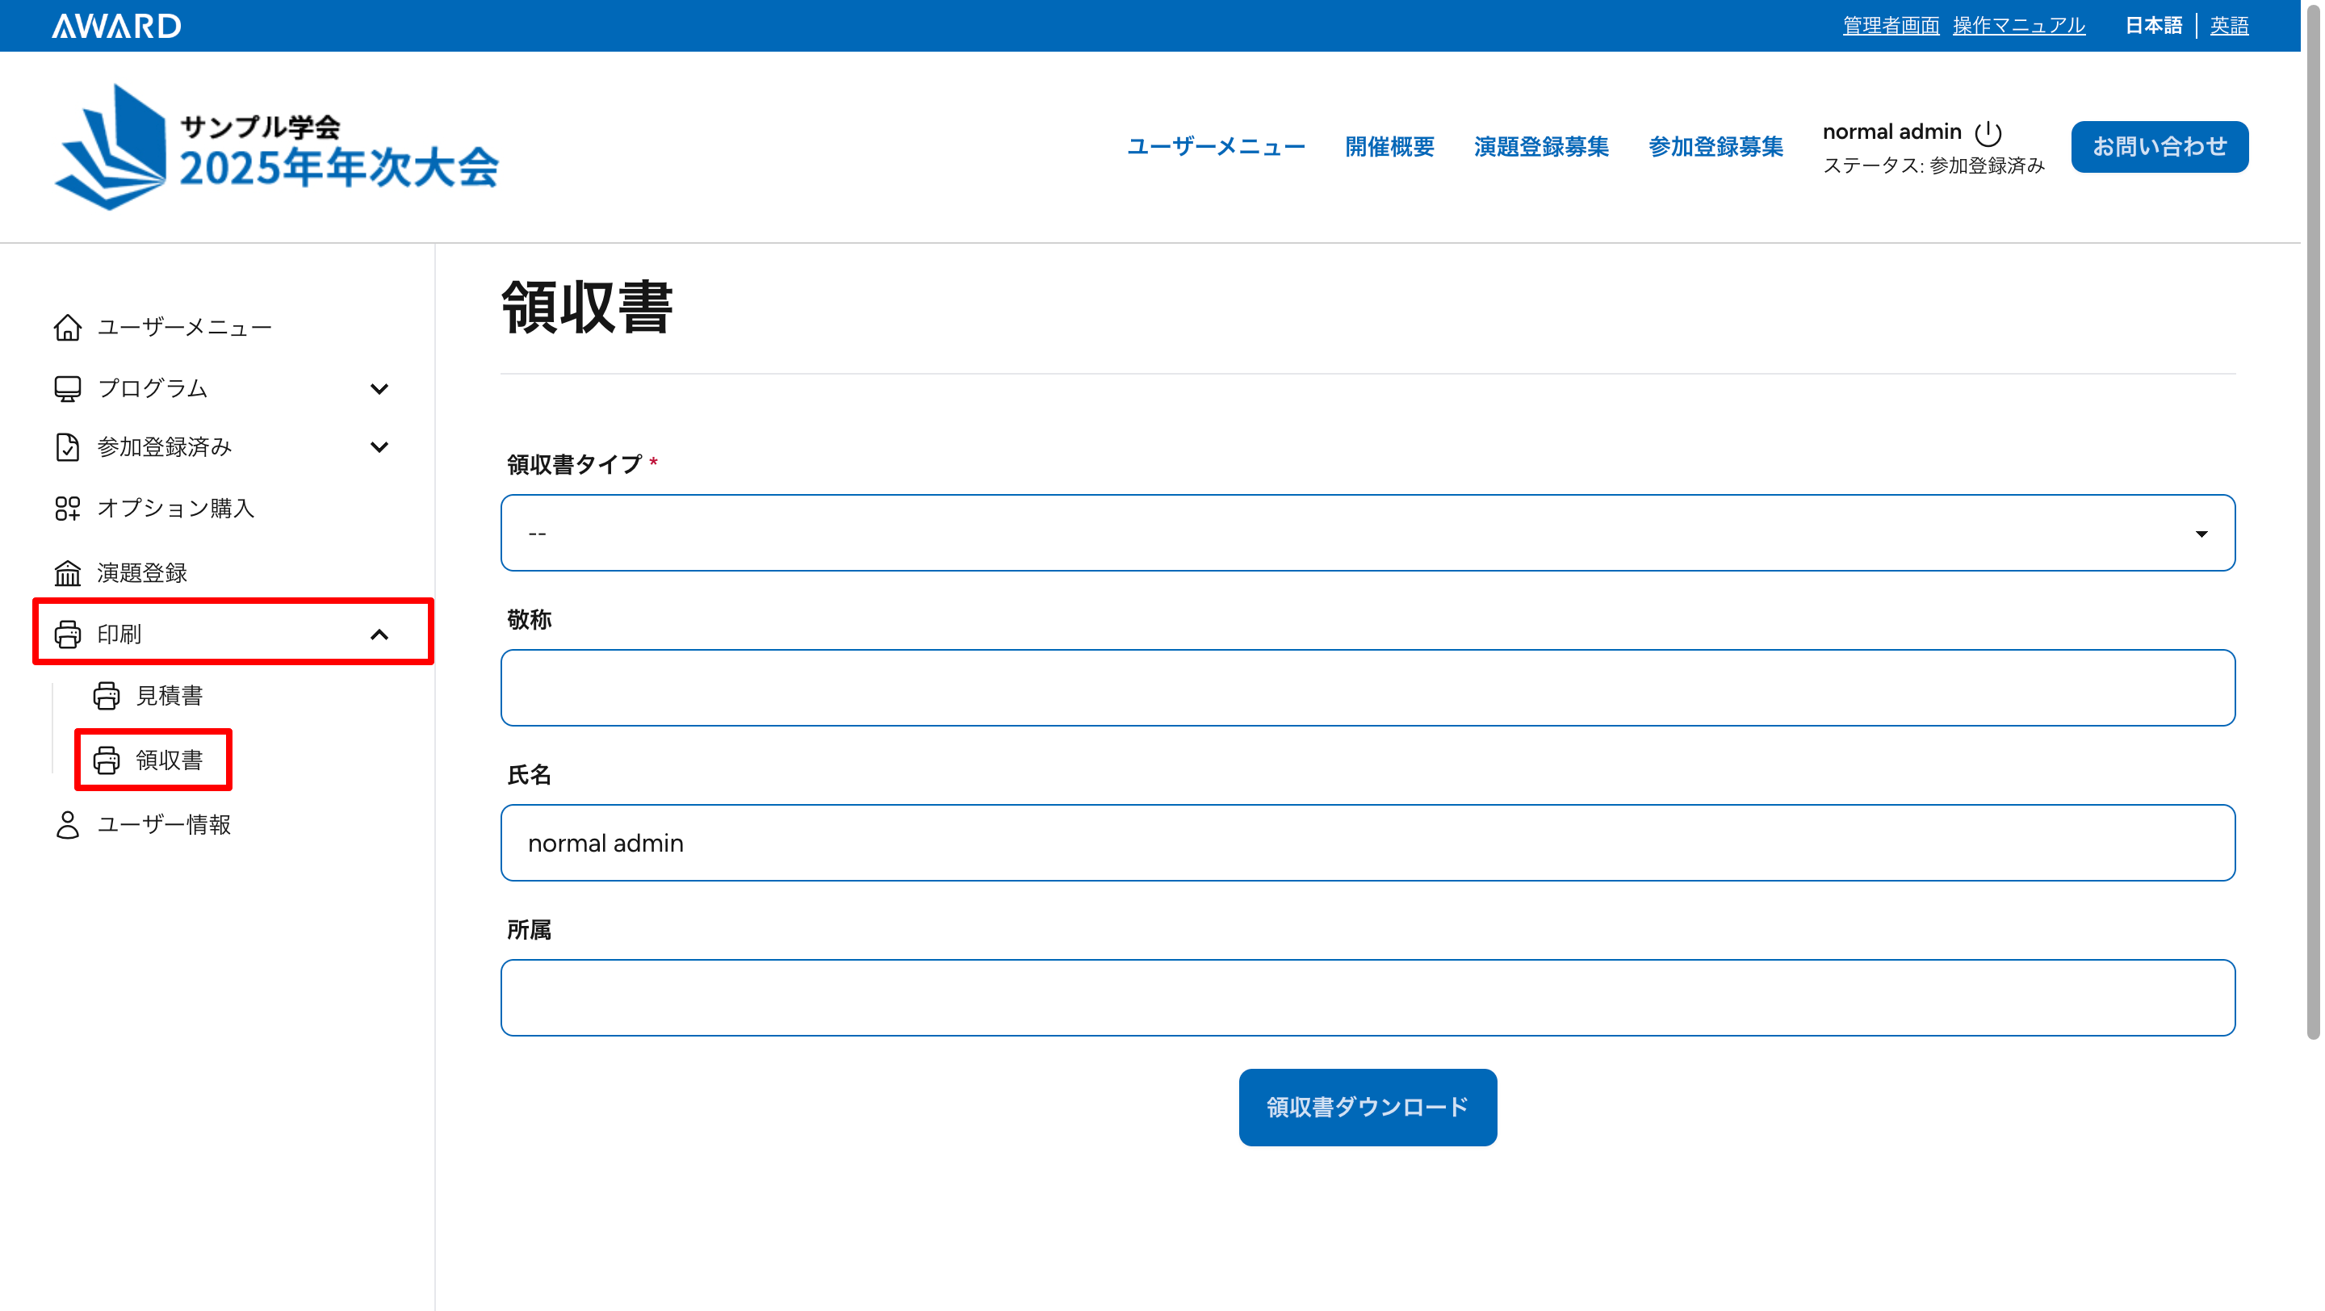Open 見積書 under 印刷

(169, 696)
